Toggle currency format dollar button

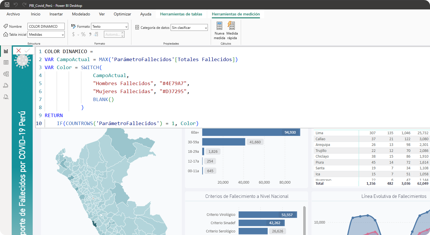(74, 34)
